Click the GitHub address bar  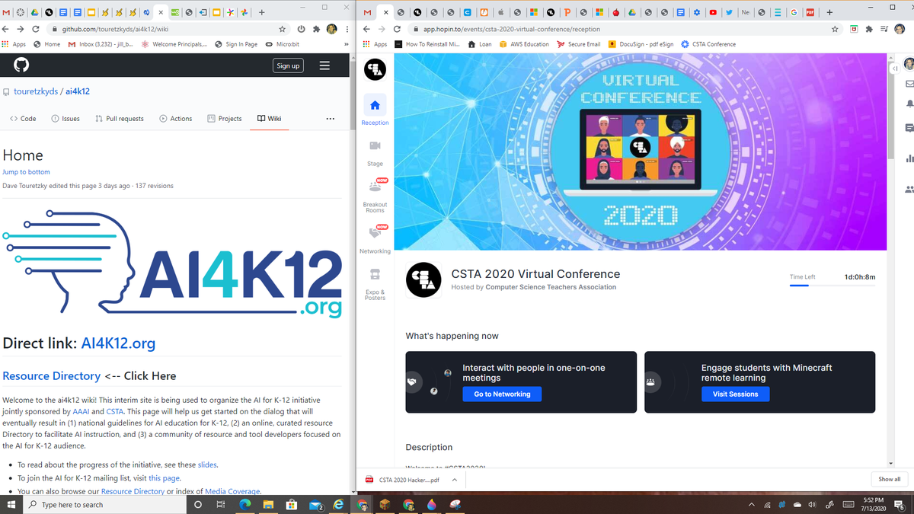168,29
